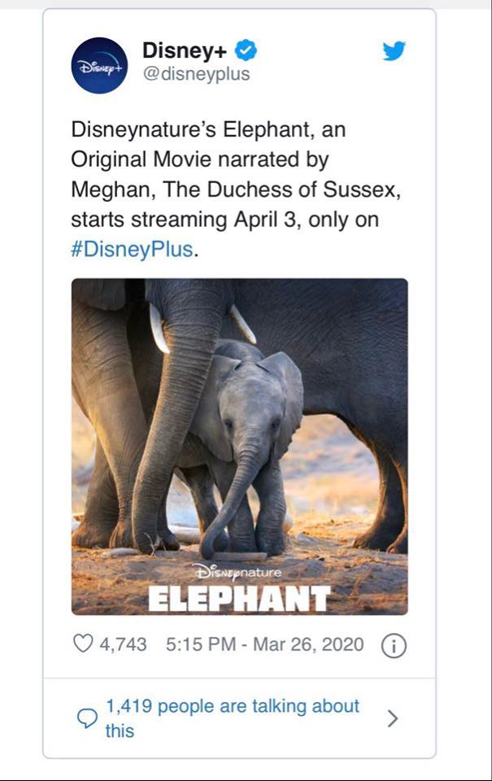Open Twitter via the bird logo
Image resolution: width=492 pixels, height=781 pixels.
(394, 51)
